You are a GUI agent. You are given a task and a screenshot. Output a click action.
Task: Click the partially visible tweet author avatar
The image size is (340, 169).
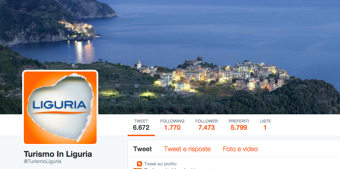(x=138, y=168)
